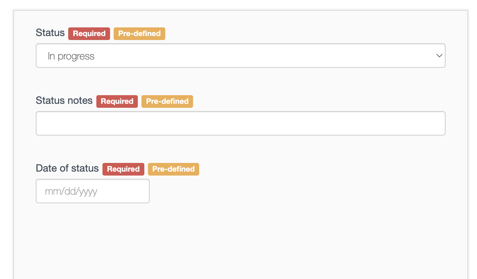Open the Status dropdown menu

pos(240,56)
